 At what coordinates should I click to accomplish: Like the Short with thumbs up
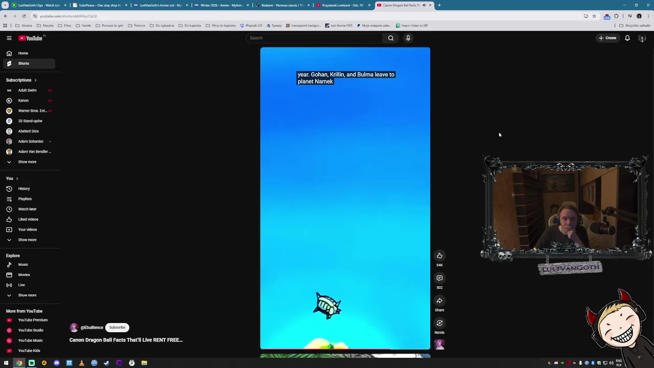tap(439, 256)
